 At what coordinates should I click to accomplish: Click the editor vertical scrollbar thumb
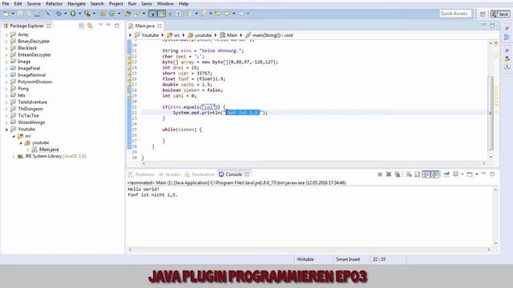click(491, 114)
